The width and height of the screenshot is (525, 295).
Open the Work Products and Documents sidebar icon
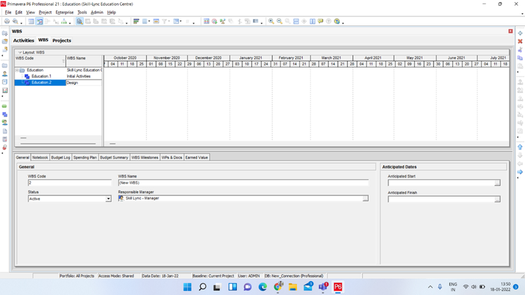coord(5,130)
